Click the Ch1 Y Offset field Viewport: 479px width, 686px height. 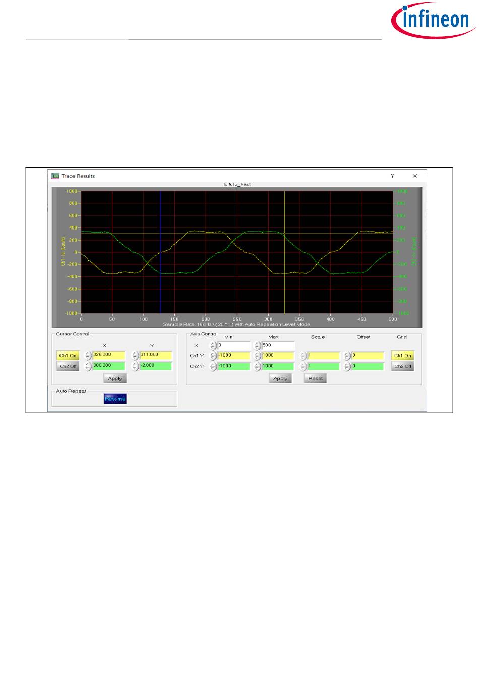pos(368,356)
